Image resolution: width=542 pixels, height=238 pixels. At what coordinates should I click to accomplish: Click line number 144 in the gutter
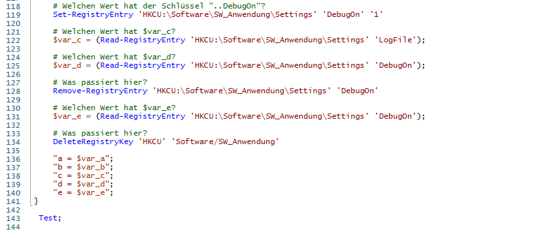pyautogui.click(x=14, y=227)
